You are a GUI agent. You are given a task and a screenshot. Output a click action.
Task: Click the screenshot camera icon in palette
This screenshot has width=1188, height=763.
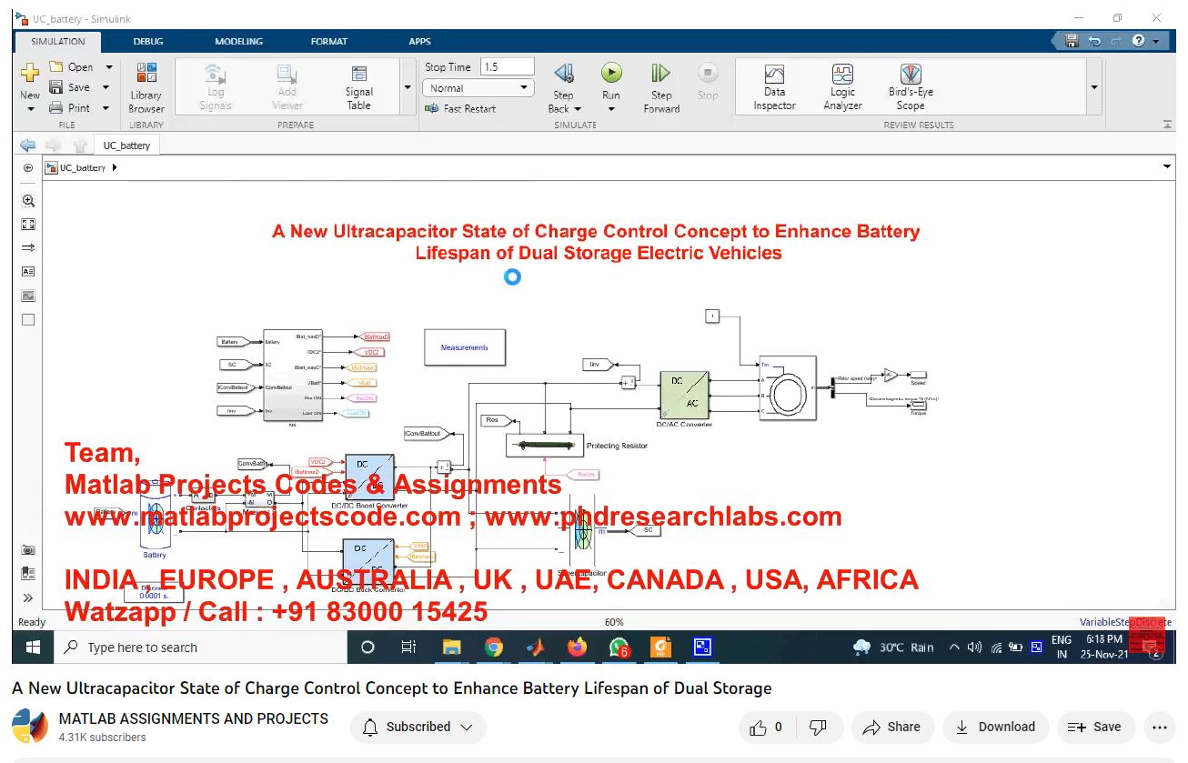tap(28, 550)
